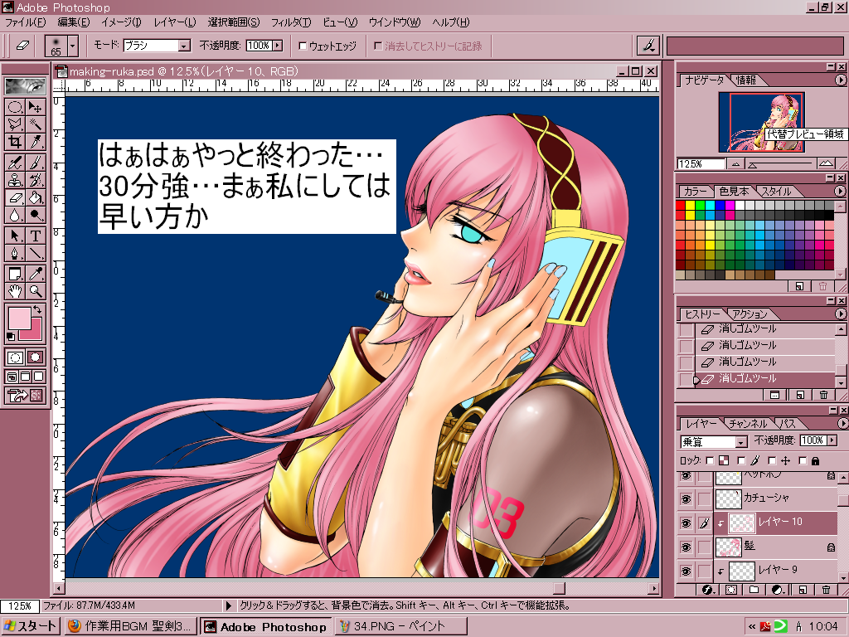Select the Slice tool
The width and height of the screenshot is (849, 637).
[35, 141]
